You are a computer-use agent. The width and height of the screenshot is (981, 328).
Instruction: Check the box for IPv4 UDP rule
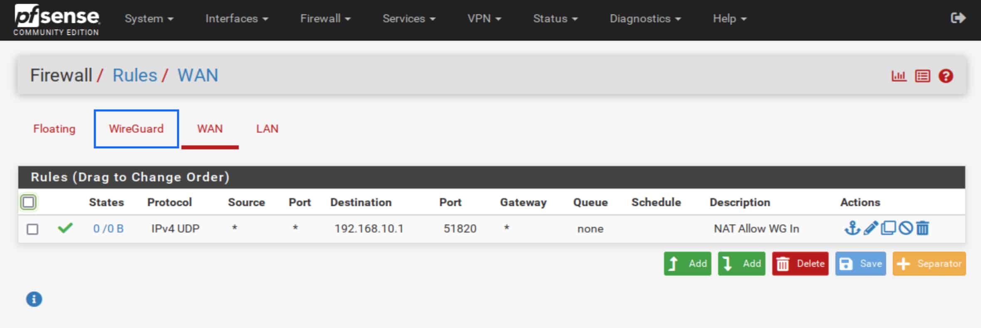click(x=32, y=229)
